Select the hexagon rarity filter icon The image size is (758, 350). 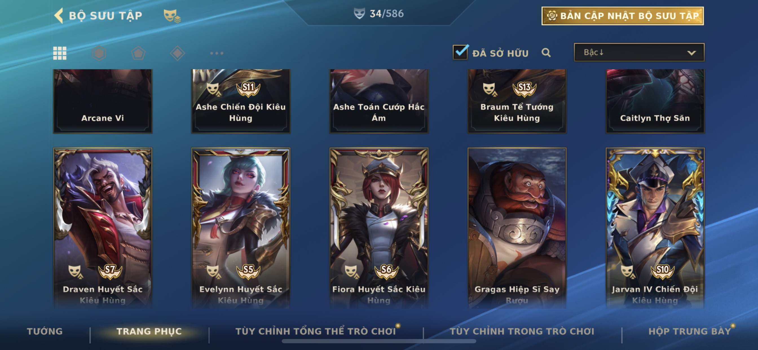pyautogui.click(x=99, y=53)
